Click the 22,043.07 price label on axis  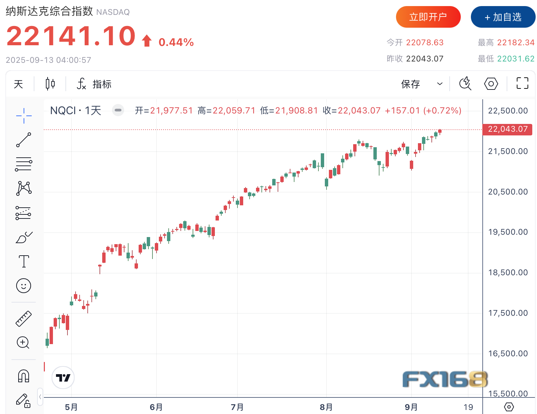[x=507, y=129]
